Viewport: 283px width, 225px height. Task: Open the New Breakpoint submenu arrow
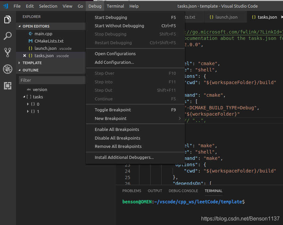coord(180,118)
